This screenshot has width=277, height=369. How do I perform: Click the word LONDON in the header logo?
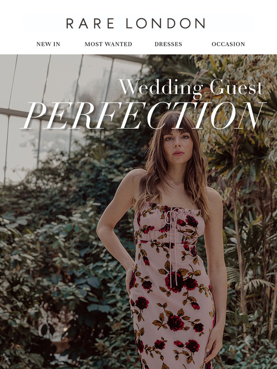pos(165,23)
